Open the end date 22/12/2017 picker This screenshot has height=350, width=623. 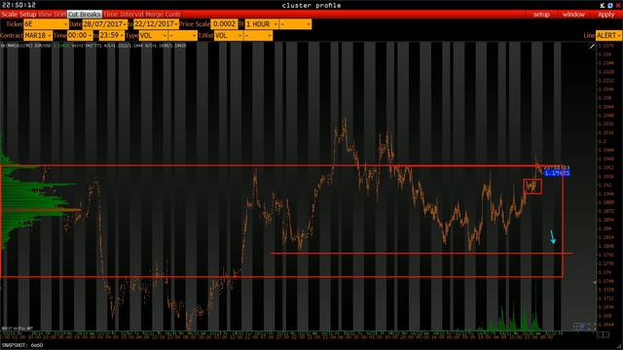point(156,24)
